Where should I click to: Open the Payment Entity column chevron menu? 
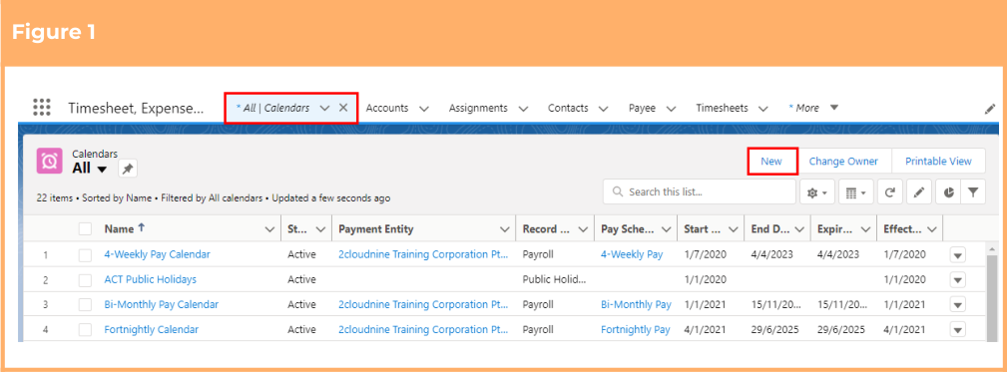[505, 229]
